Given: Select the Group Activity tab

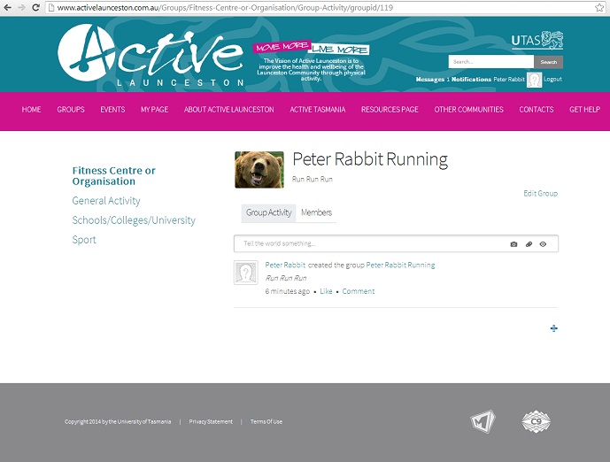Looking at the screenshot, I should (268, 213).
